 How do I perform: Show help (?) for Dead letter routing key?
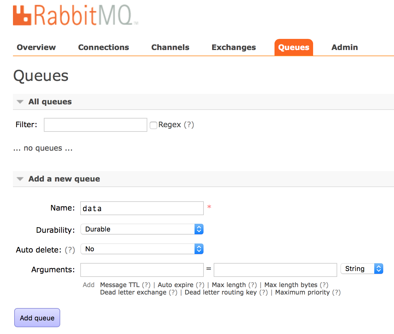pyautogui.click(x=264, y=292)
